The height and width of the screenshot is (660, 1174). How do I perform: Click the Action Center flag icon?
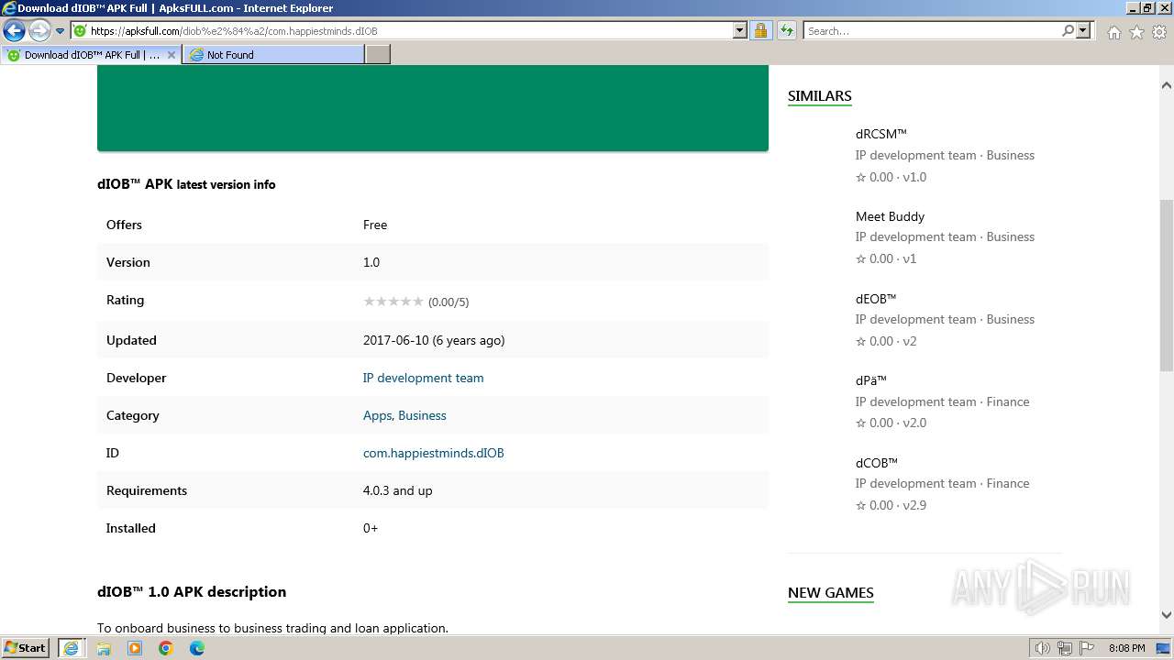tap(1087, 648)
